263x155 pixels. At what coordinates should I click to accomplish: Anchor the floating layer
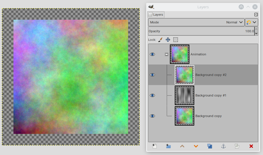[223, 146]
